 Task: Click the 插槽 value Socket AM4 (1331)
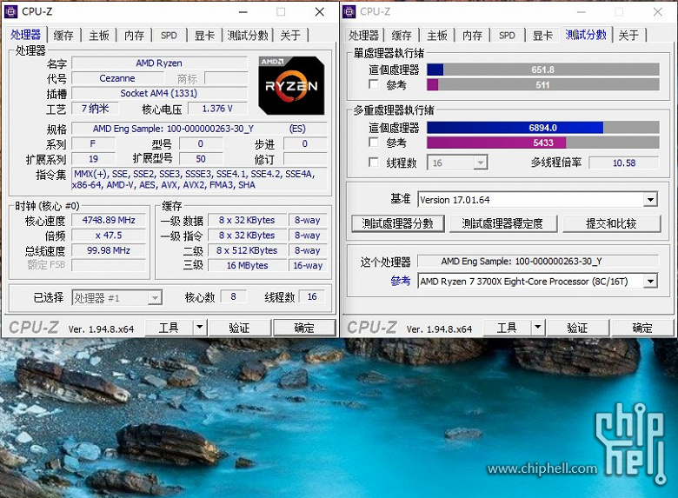click(159, 93)
